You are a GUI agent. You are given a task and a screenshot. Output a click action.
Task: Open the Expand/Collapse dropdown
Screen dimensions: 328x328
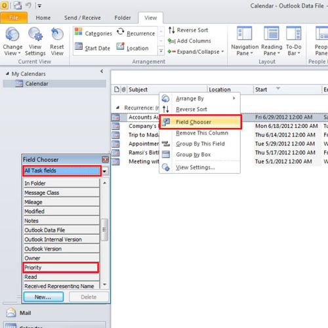(x=195, y=52)
